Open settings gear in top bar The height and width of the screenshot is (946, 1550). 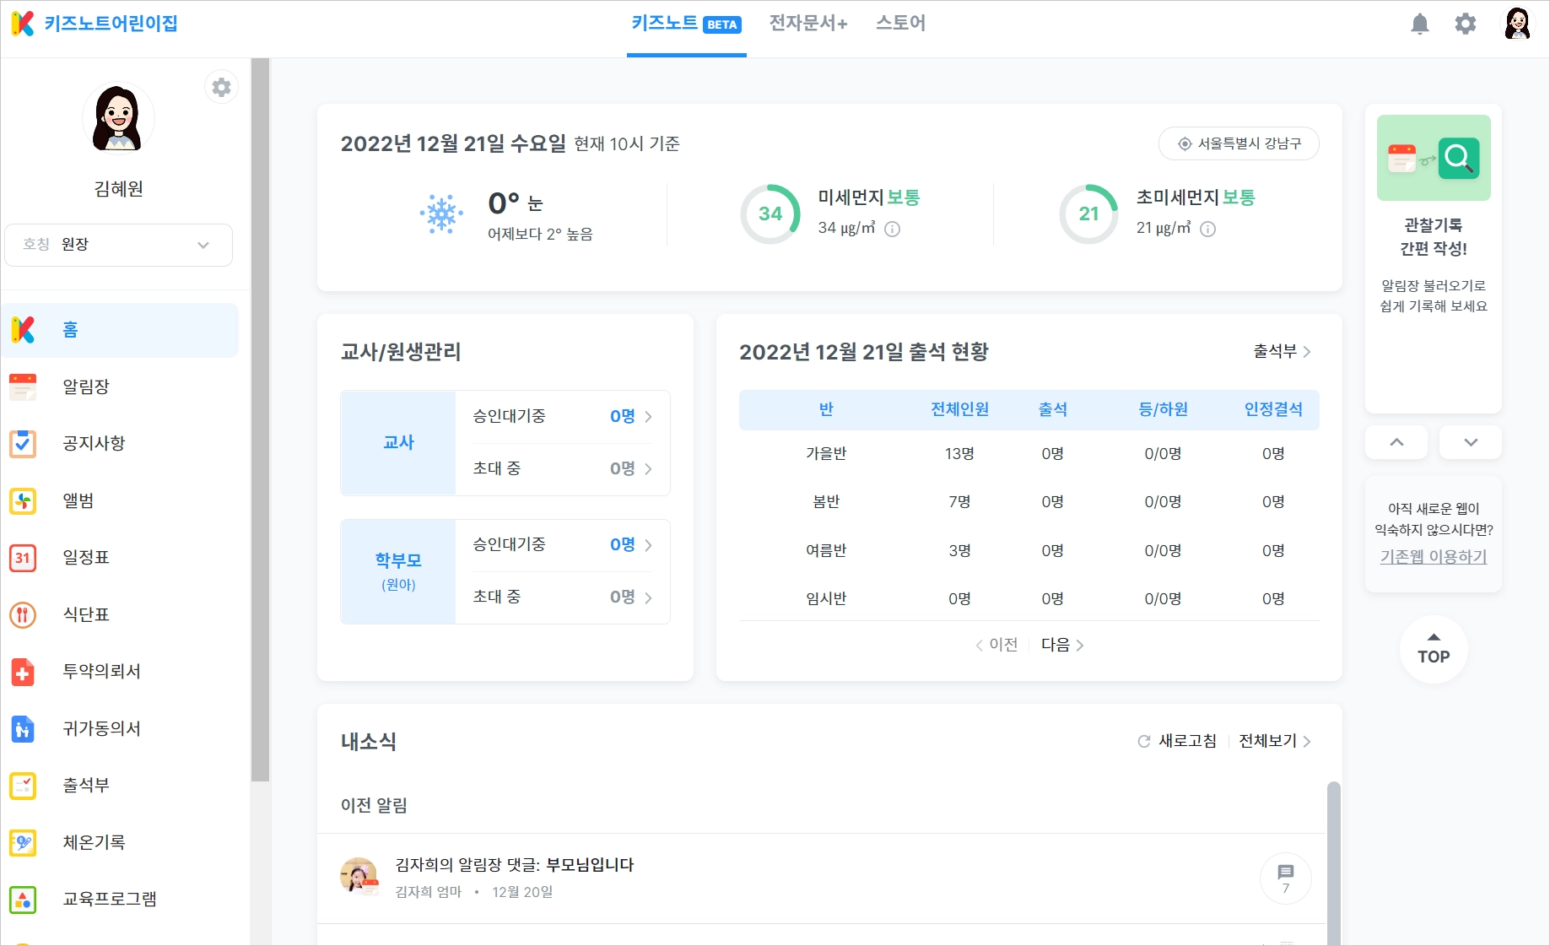point(1466,24)
